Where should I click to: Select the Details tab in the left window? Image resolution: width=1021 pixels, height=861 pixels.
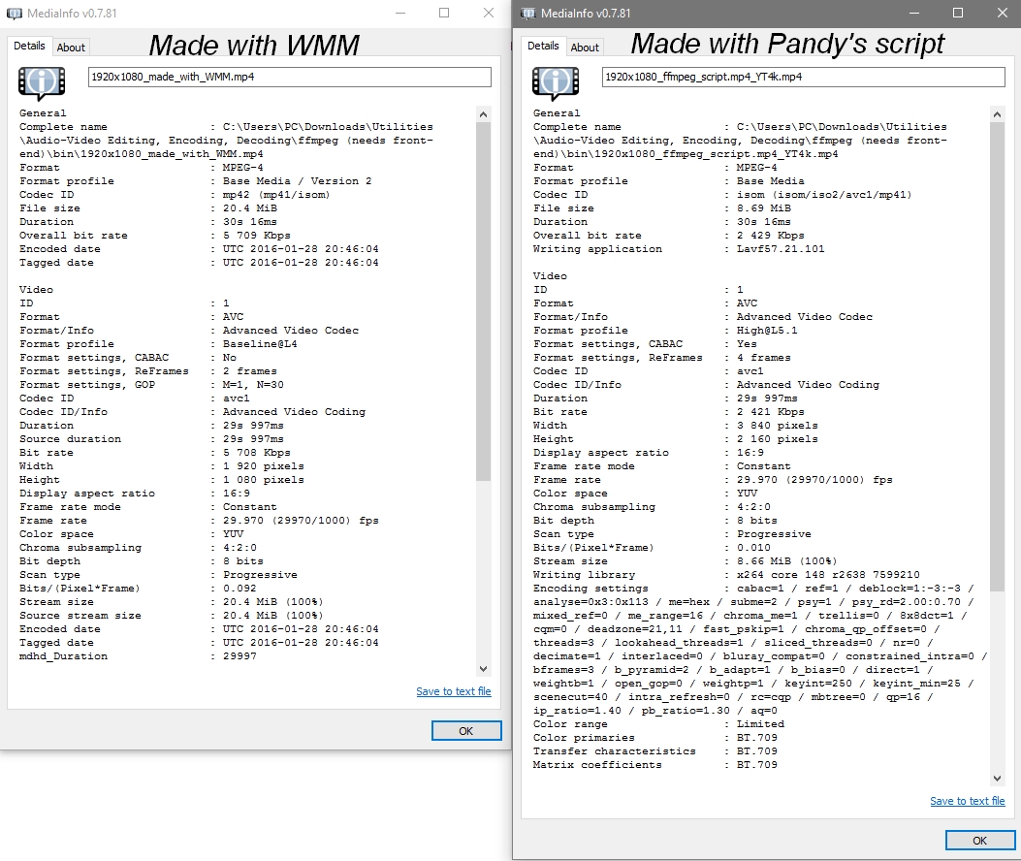pos(29,46)
